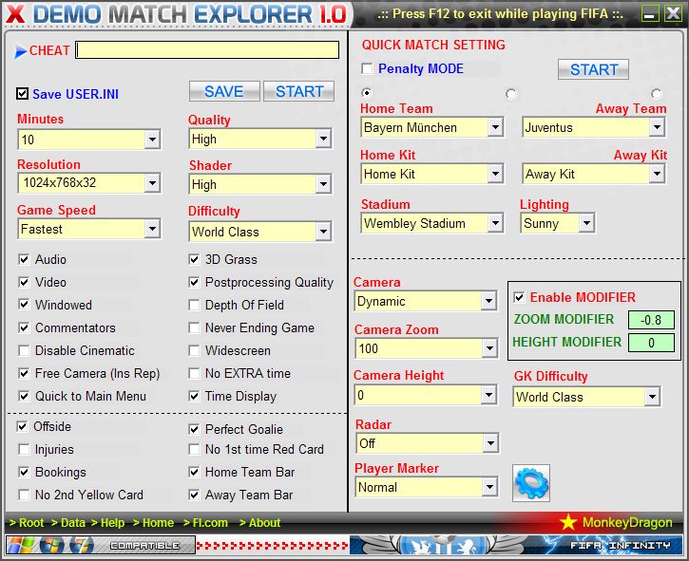This screenshot has width=689, height=561.
Task: Open the Away Team dropdown
Action: pos(657,127)
